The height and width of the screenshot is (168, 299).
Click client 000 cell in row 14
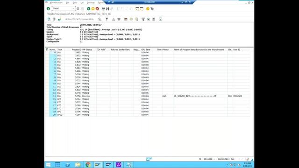pos(230,96)
